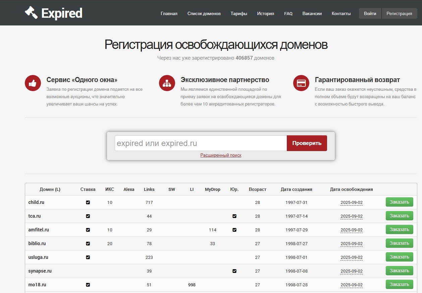This screenshot has width=422, height=293.
Task: Go to Тарифы page
Action: (239, 14)
